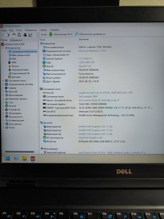Expand the Системная плата tree node
Screen dimensions: 164x219
click(x=3, y=81)
